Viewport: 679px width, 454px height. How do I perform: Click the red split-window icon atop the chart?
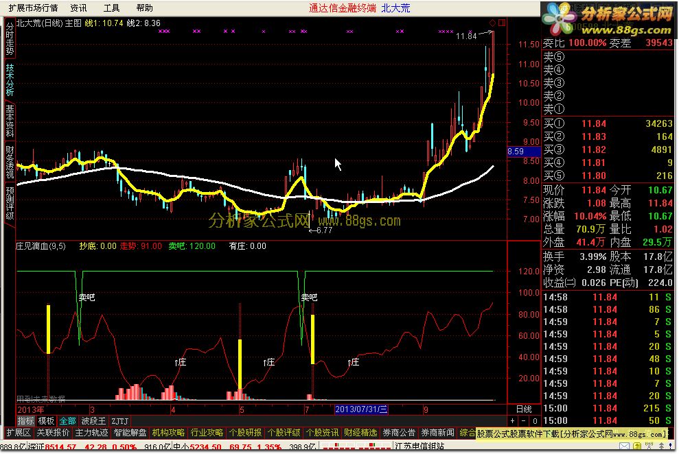click(x=502, y=23)
